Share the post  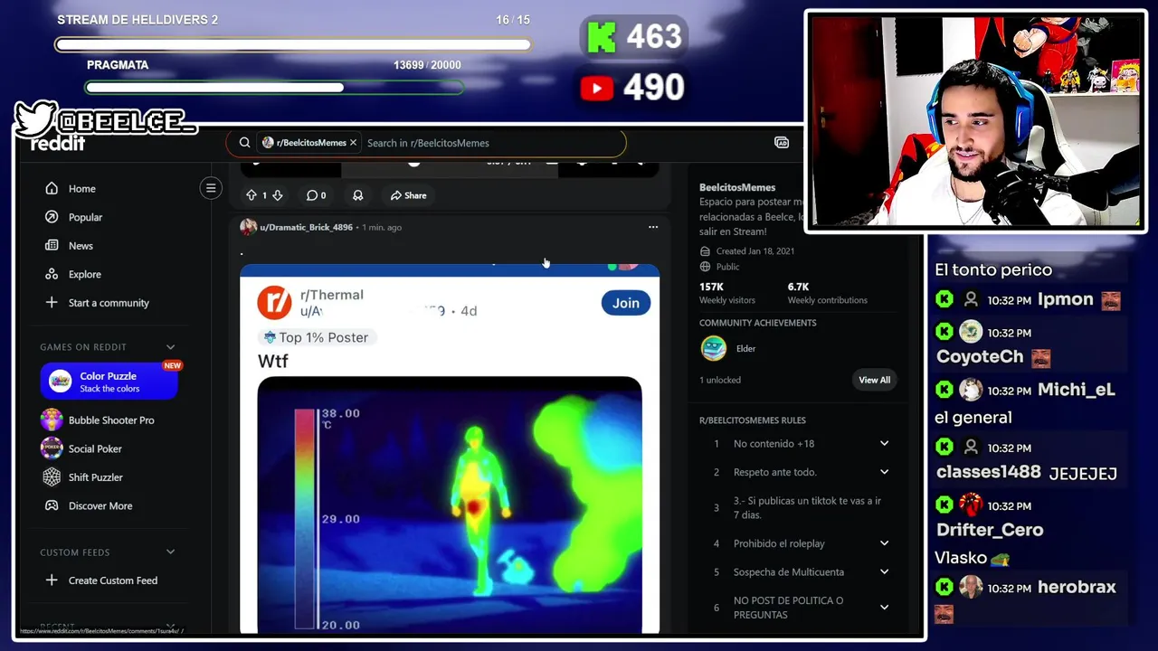click(408, 195)
